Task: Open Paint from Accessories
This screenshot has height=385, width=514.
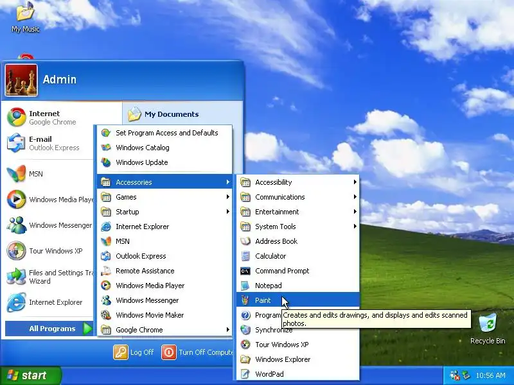Action: tap(298, 300)
